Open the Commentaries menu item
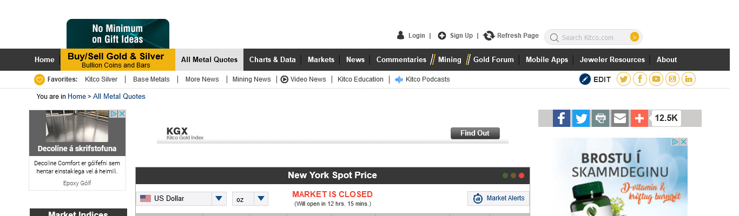The image size is (739, 216). [x=401, y=60]
